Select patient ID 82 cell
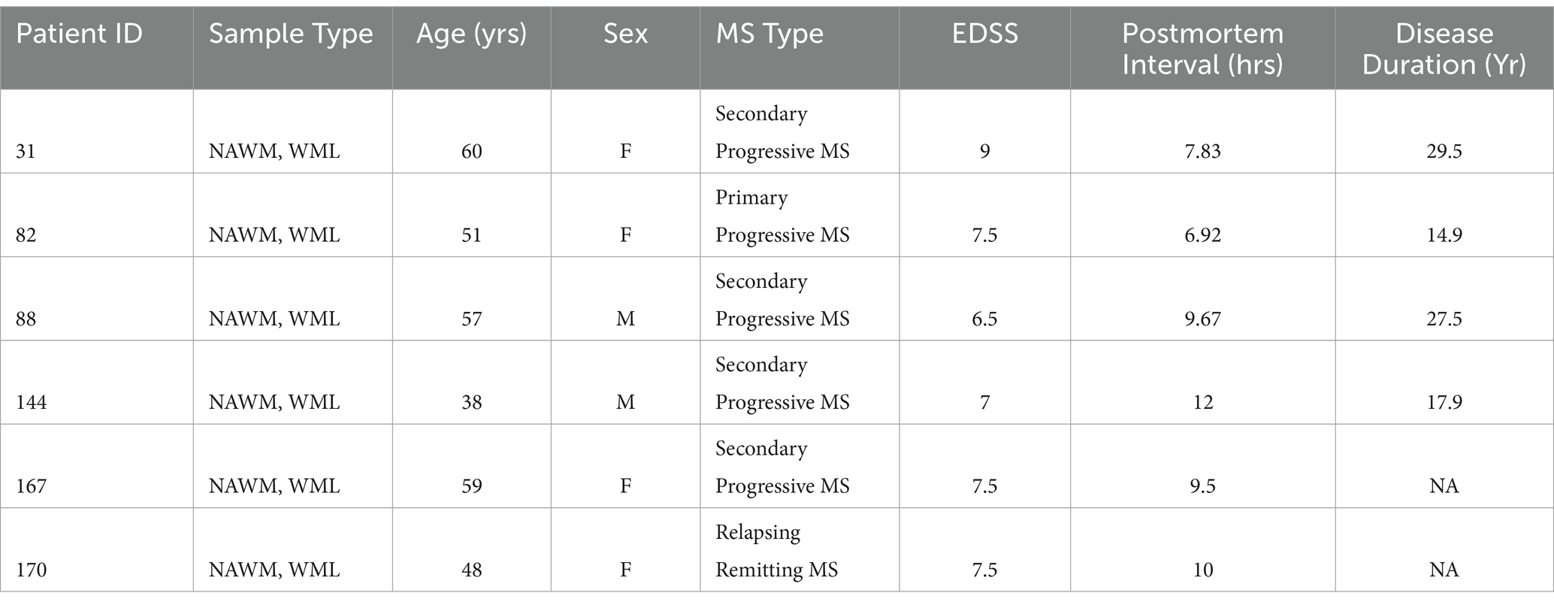1554x605 pixels. click(96, 215)
